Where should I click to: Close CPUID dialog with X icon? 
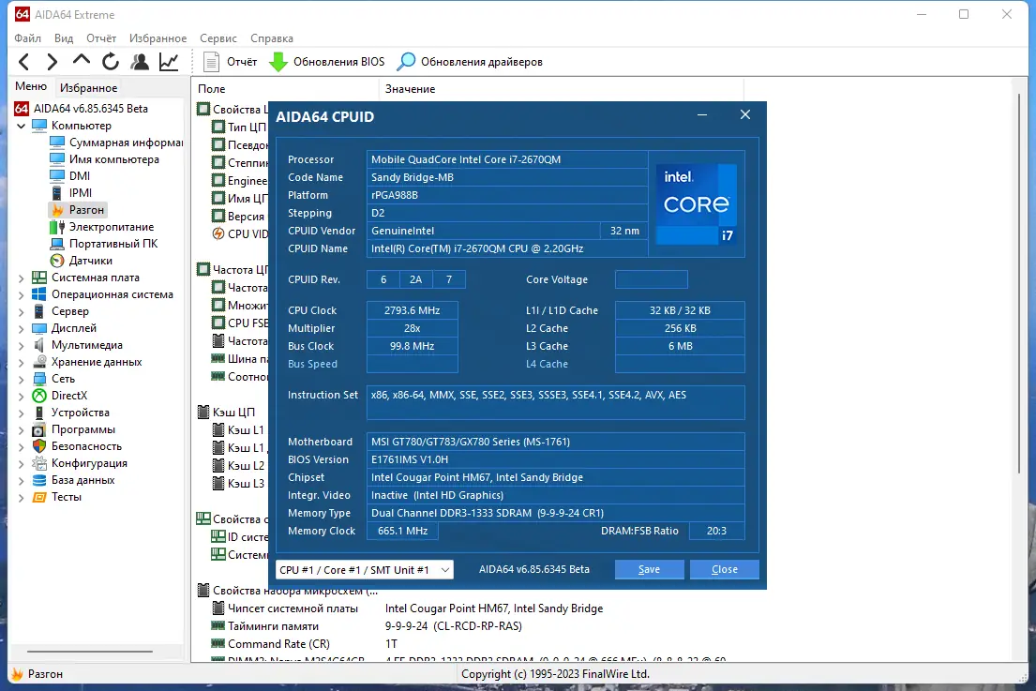coord(745,115)
